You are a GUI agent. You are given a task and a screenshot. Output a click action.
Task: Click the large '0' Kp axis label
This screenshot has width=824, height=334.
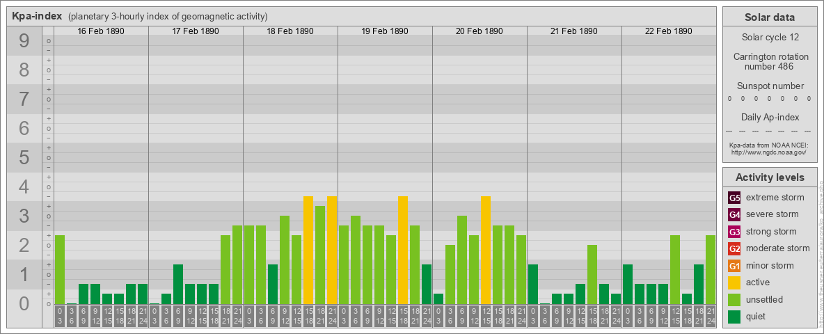[24, 303]
